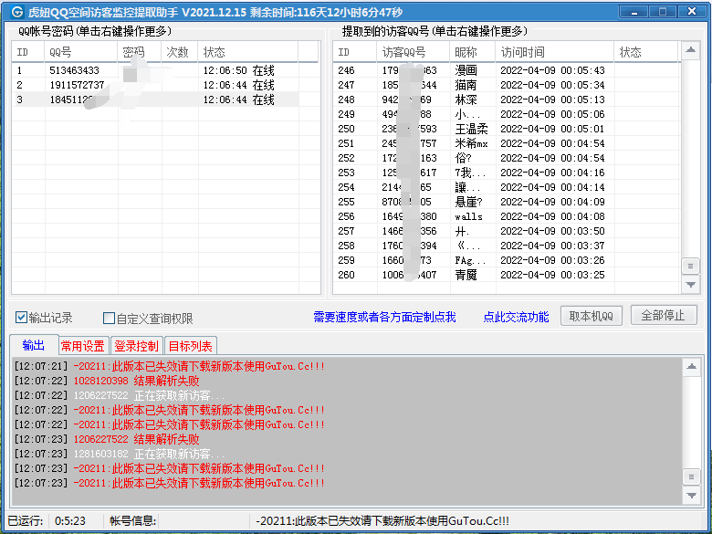Select the 目标列表 tab
Viewport: 712px width, 534px height.
point(191,346)
